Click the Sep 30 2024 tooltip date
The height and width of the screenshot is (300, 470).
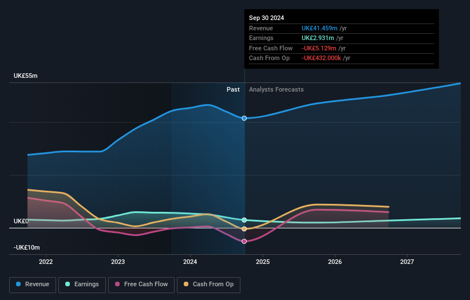(266, 18)
